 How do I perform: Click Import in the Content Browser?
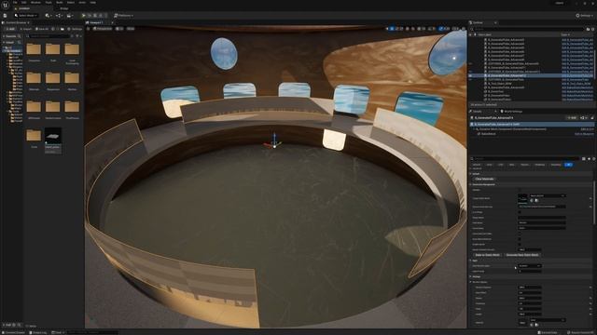[26, 29]
